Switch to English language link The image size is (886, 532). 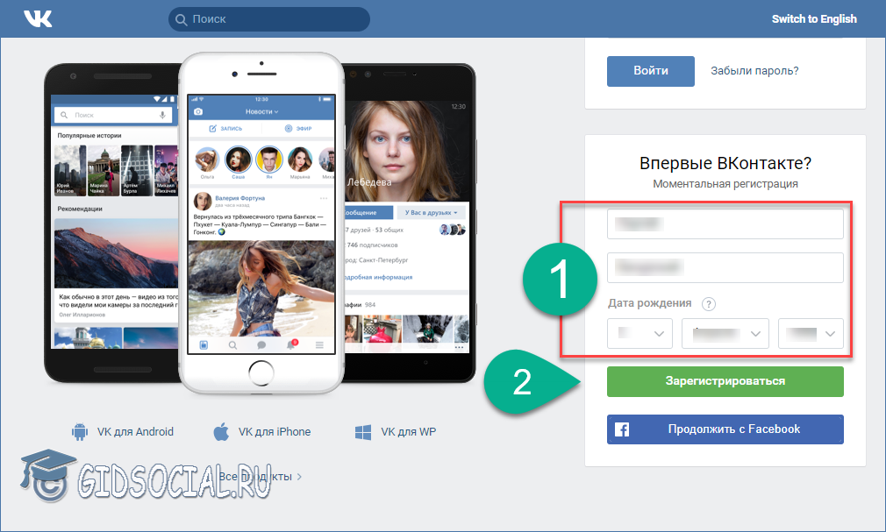tap(814, 18)
